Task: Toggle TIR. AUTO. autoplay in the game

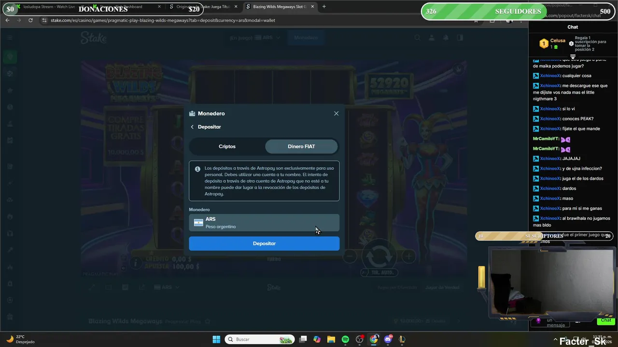Action: point(379,272)
